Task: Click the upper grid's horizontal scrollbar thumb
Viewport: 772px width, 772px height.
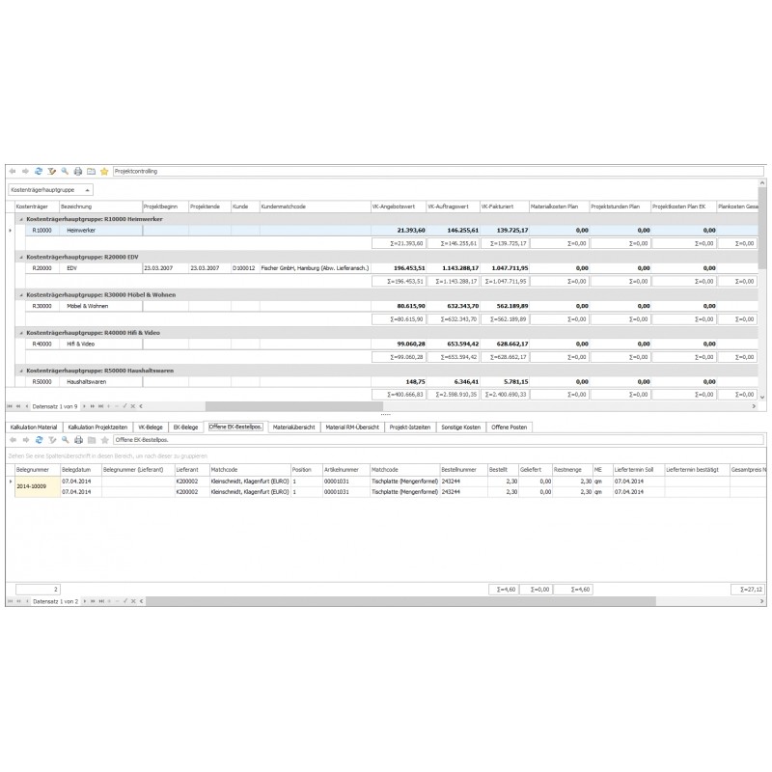Action: click(294, 406)
